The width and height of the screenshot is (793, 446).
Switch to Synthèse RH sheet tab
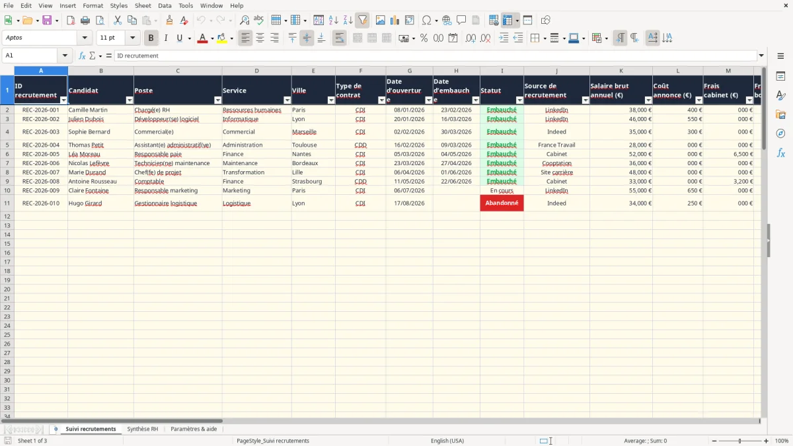coord(143,429)
